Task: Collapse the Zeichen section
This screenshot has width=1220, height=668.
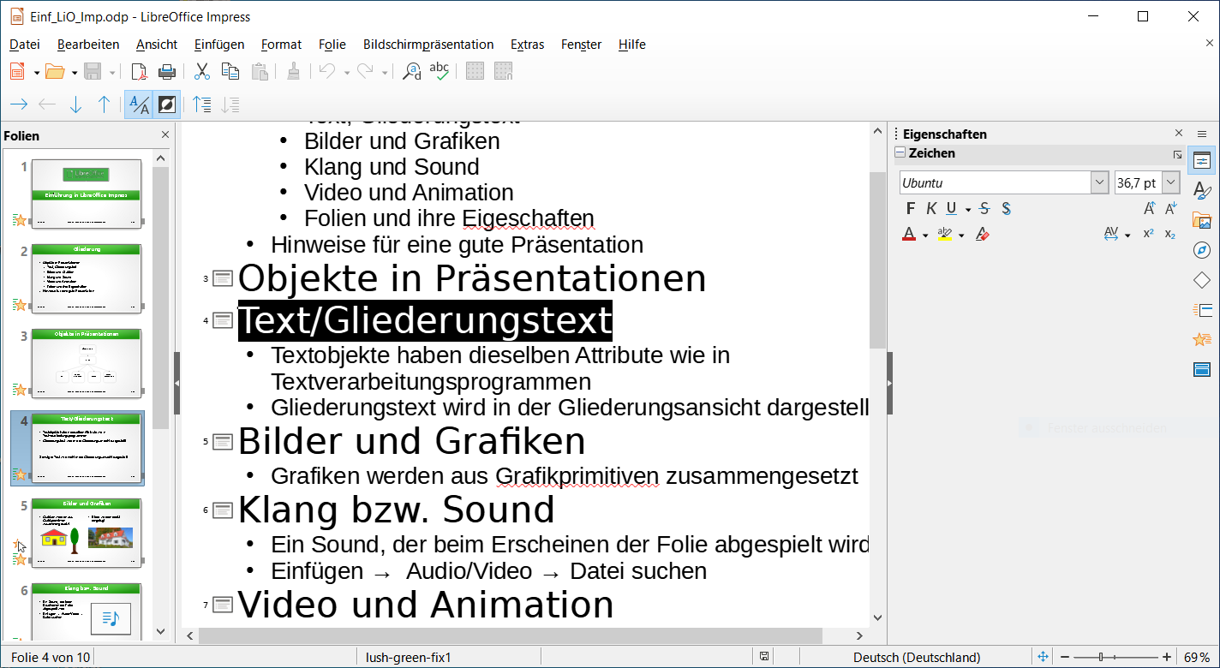Action: 900,153
